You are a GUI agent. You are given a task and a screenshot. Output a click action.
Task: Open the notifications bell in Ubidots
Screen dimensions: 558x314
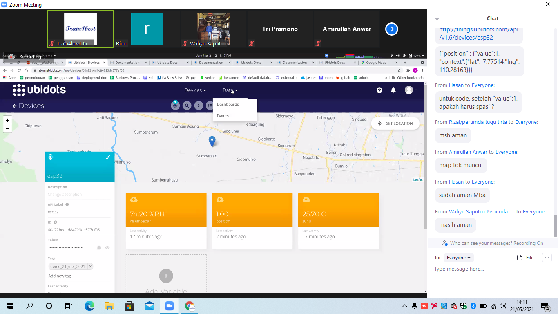[x=393, y=90]
